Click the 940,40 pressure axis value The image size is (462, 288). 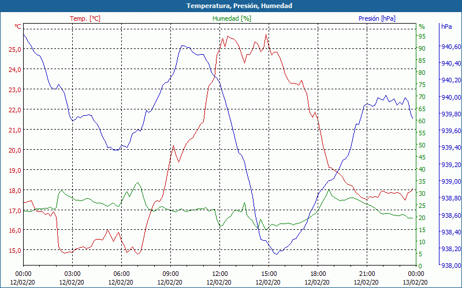[452, 63]
